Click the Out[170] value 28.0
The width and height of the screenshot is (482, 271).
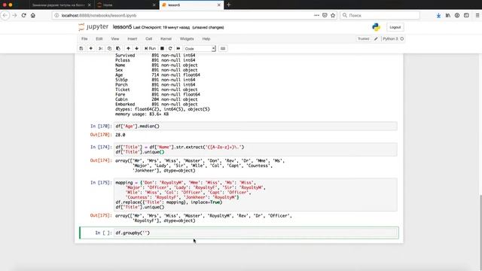click(x=120, y=135)
